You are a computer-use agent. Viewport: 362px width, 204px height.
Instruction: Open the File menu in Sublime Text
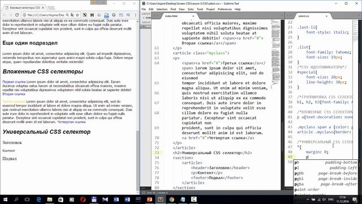pos(144,9)
